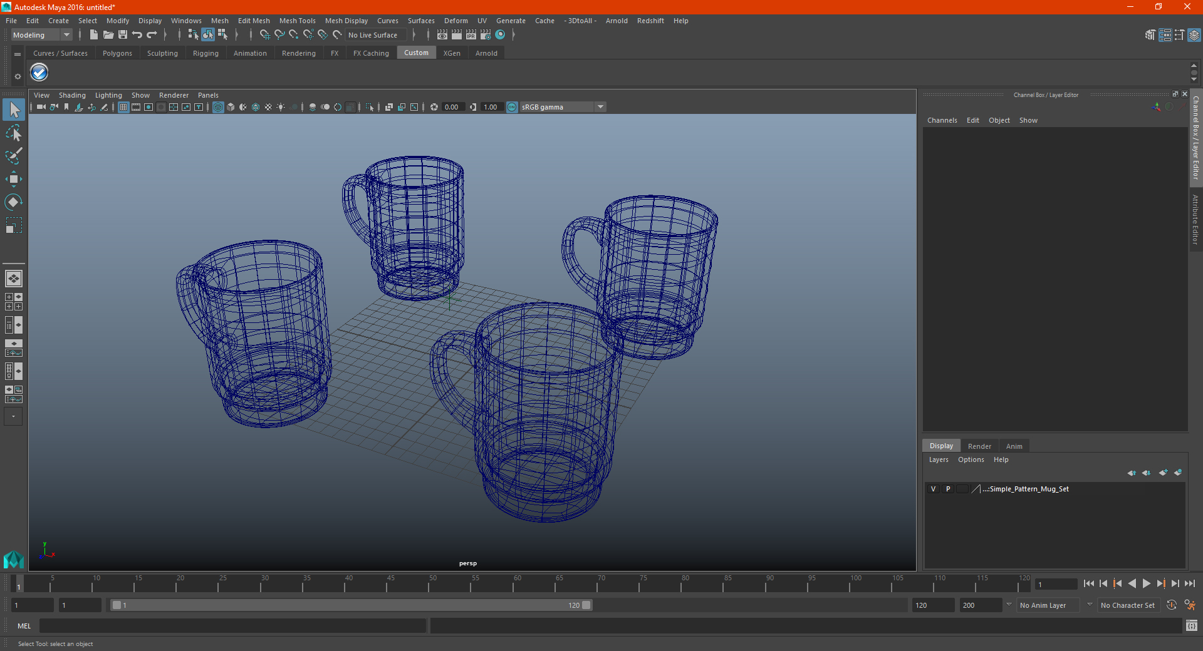Viewport: 1203px width, 651px height.
Task: Switch to the Polygons shelf tab
Action: [x=117, y=53]
